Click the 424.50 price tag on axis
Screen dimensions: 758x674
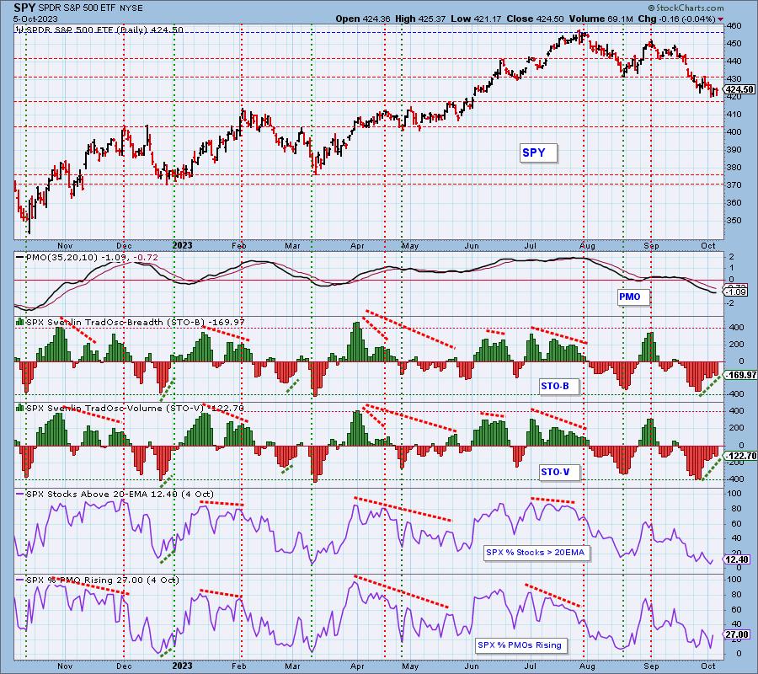pos(739,89)
